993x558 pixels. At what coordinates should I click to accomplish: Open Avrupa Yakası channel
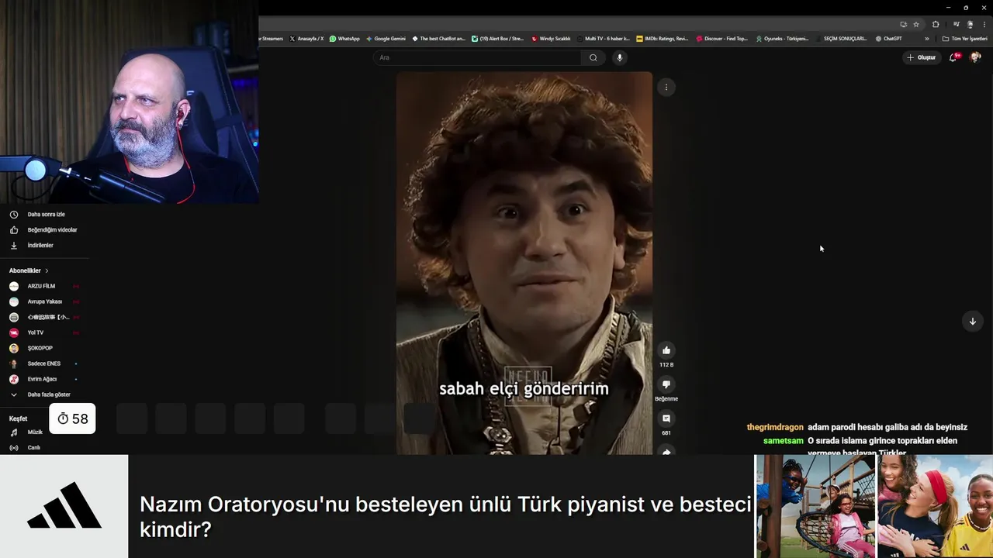pos(46,301)
